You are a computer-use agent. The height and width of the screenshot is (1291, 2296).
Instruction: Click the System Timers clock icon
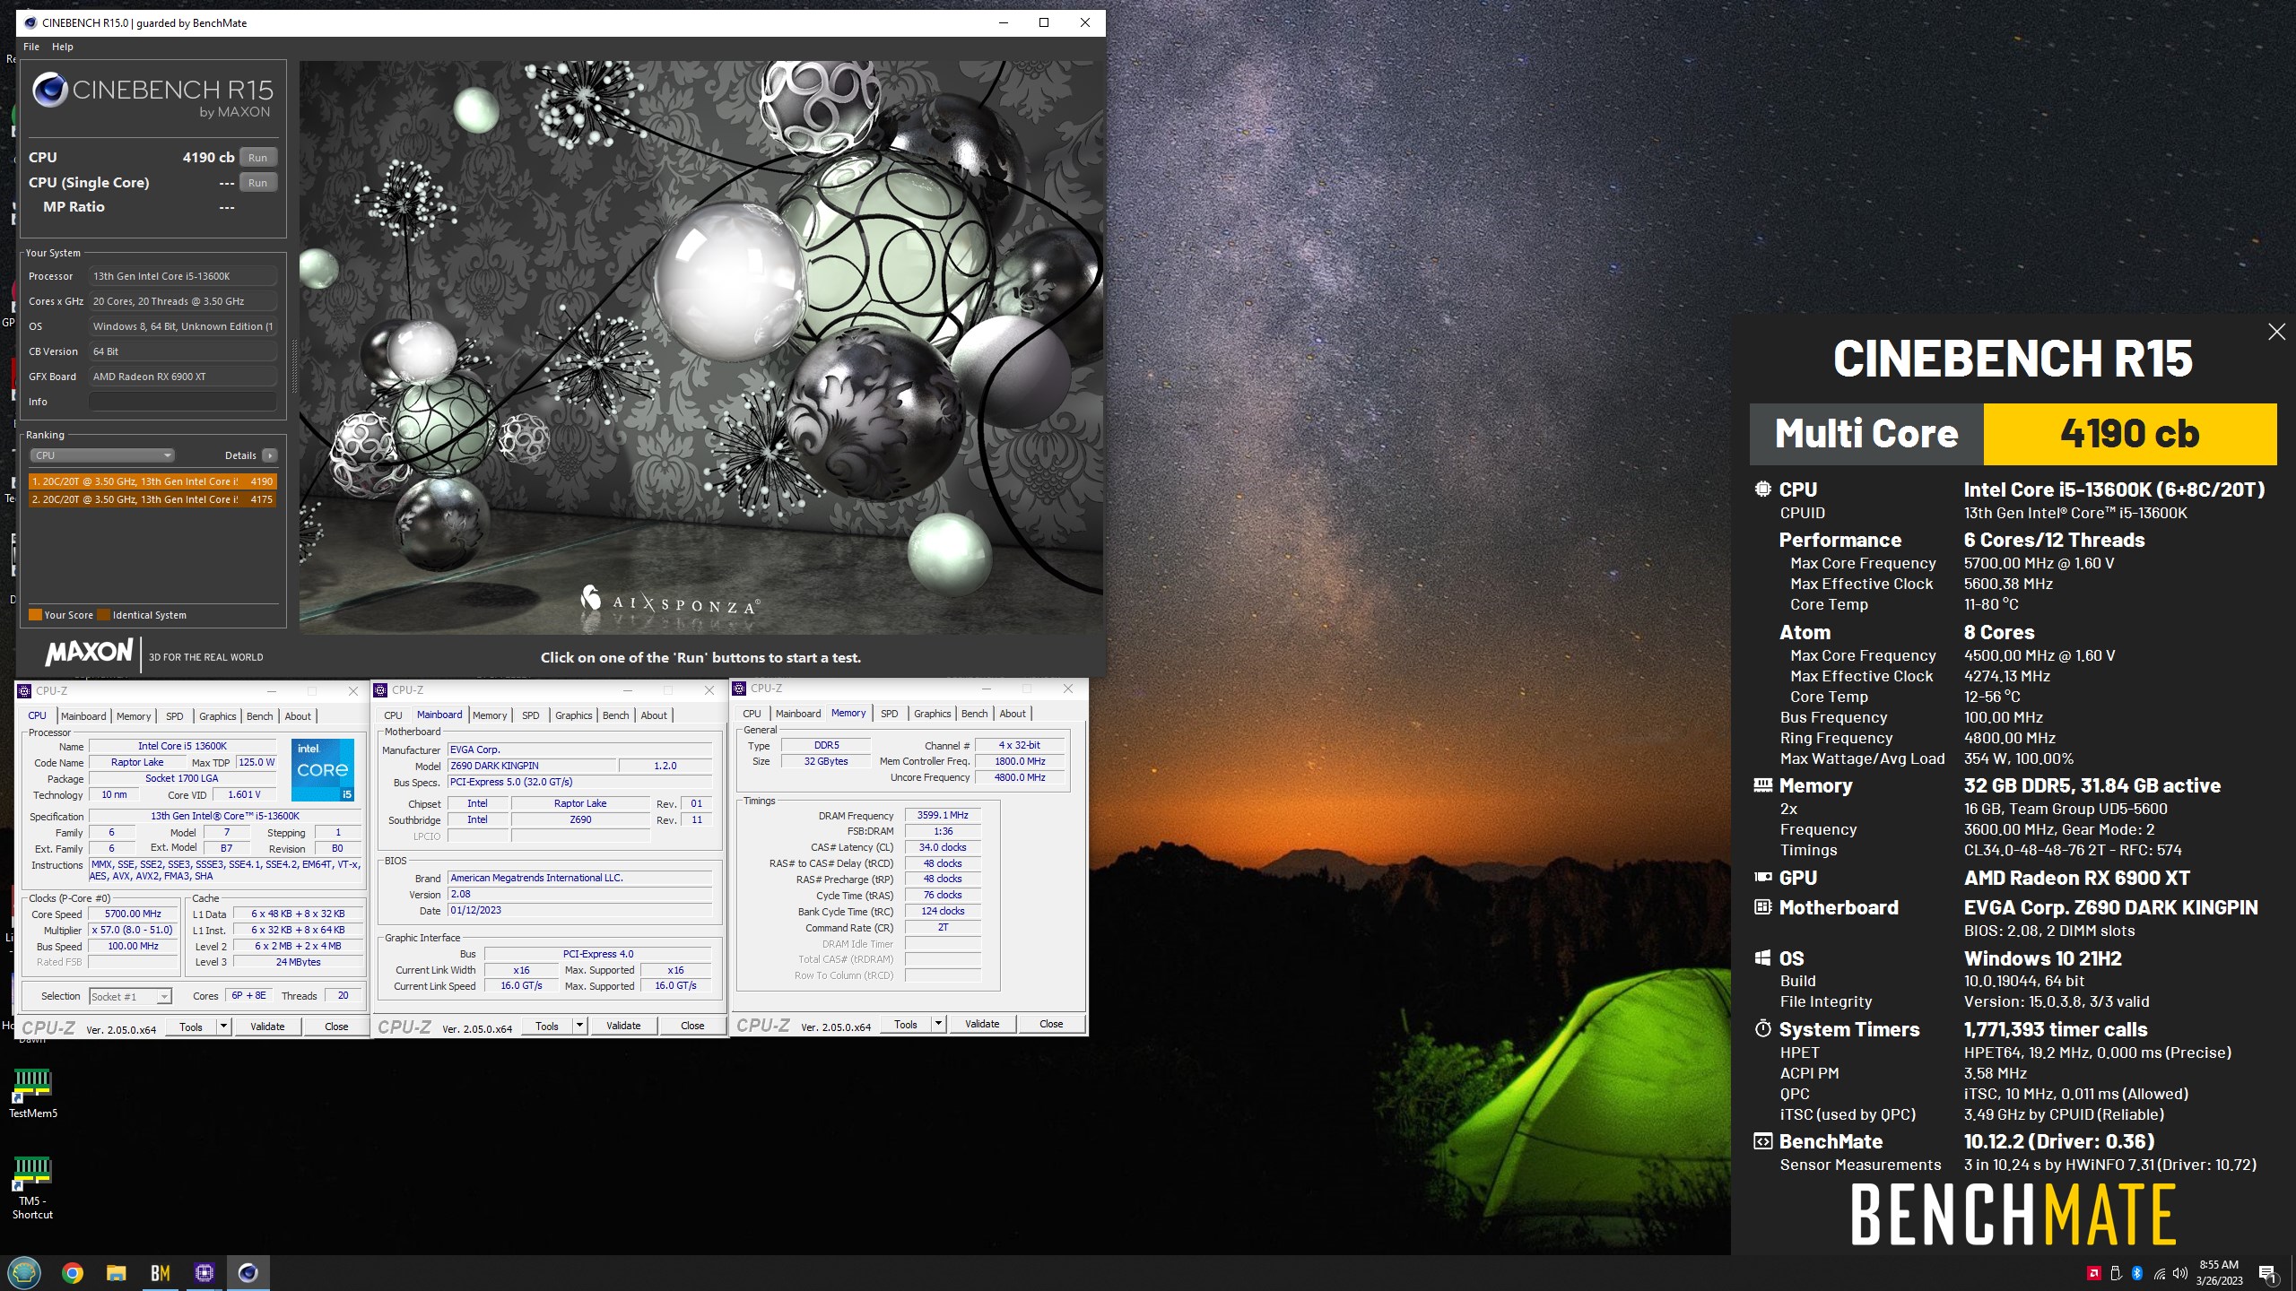tap(1762, 1028)
